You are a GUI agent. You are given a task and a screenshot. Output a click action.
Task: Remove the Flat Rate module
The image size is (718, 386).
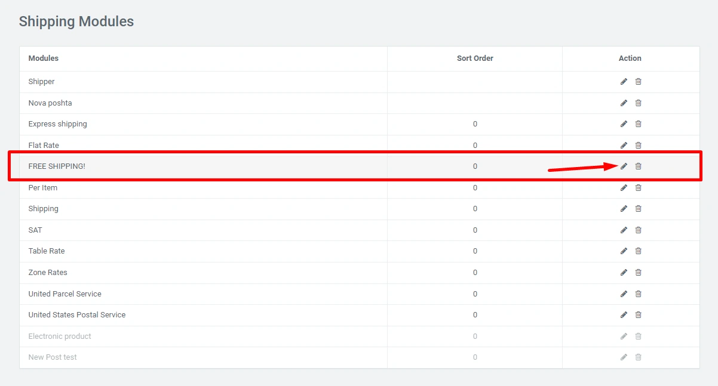(638, 145)
